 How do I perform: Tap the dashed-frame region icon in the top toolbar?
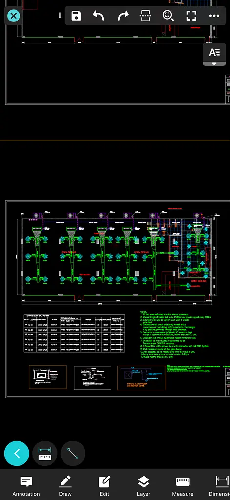point(146,16)
